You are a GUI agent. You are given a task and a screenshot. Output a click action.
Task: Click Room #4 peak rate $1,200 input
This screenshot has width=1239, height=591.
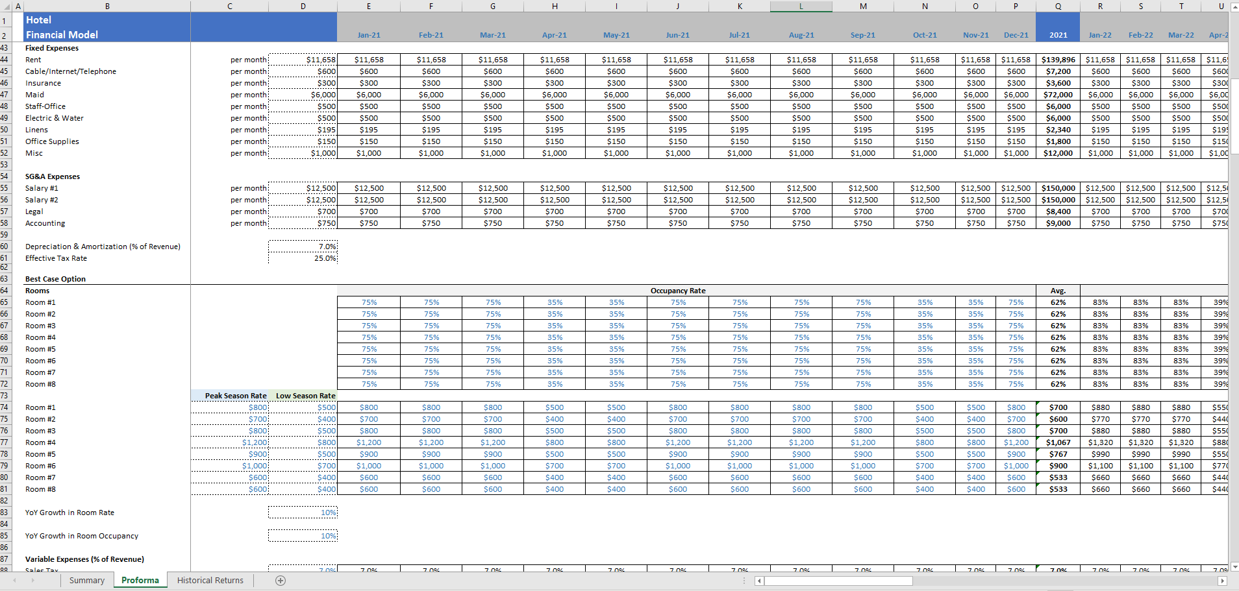click(229, 442)
